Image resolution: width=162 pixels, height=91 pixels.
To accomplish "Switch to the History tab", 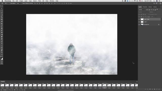I will (150, 7).
